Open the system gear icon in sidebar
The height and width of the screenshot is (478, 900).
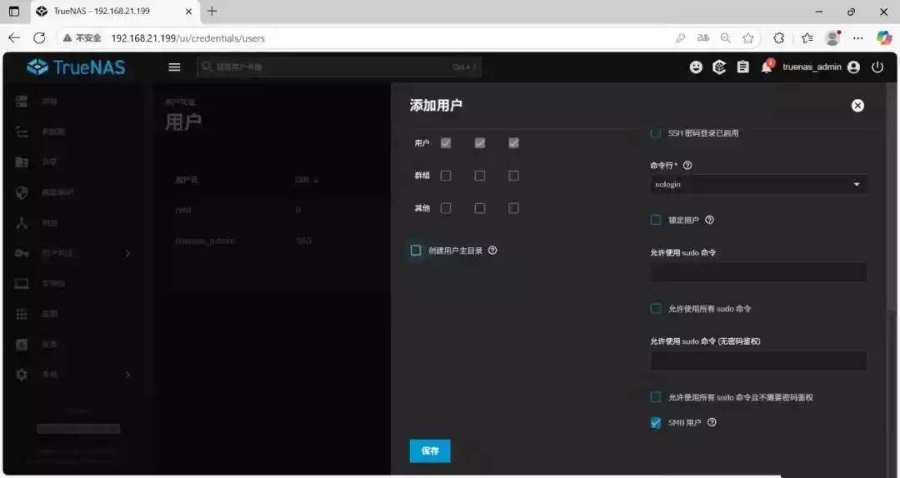click(21, 375)
